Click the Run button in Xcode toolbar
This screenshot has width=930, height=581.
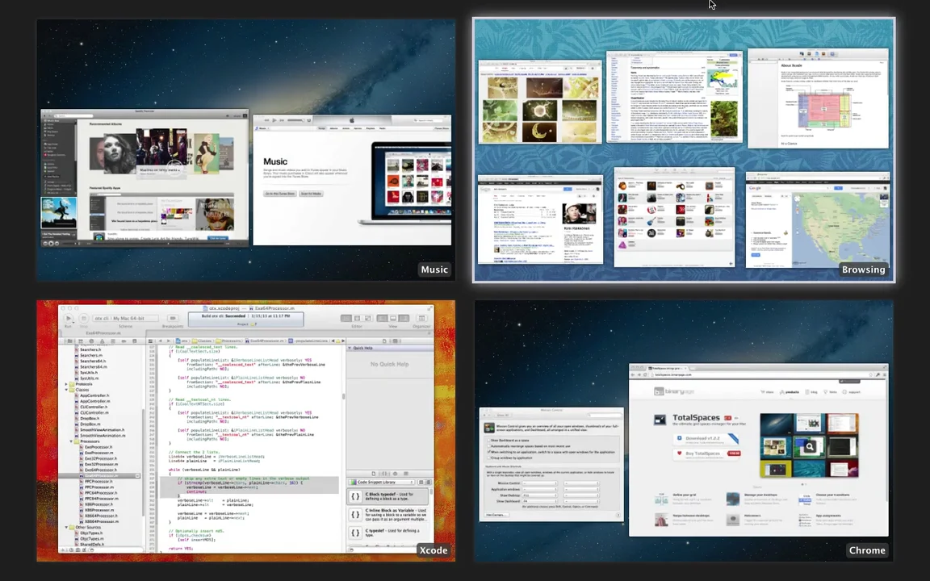(x=68, y=319)
